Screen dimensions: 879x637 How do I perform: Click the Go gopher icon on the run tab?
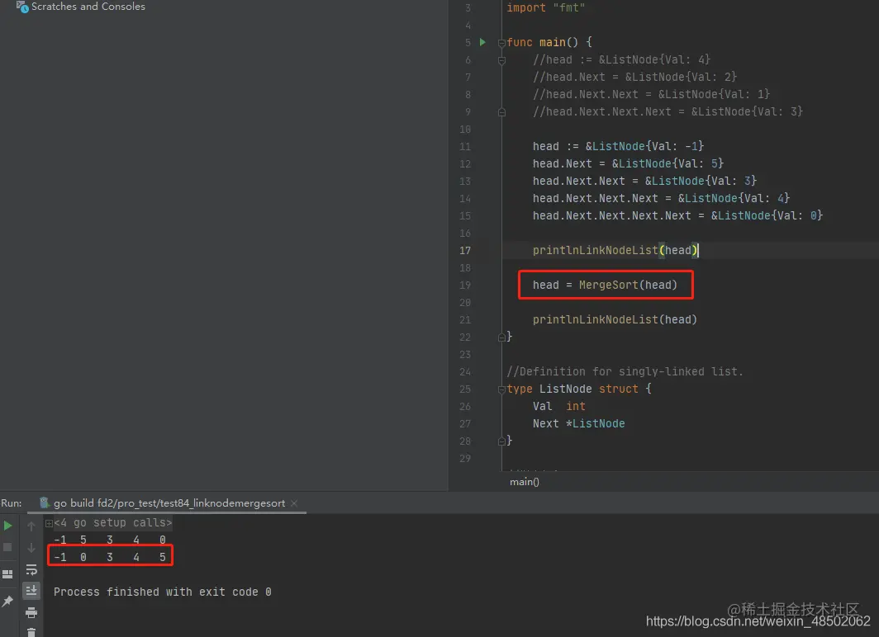45,503
